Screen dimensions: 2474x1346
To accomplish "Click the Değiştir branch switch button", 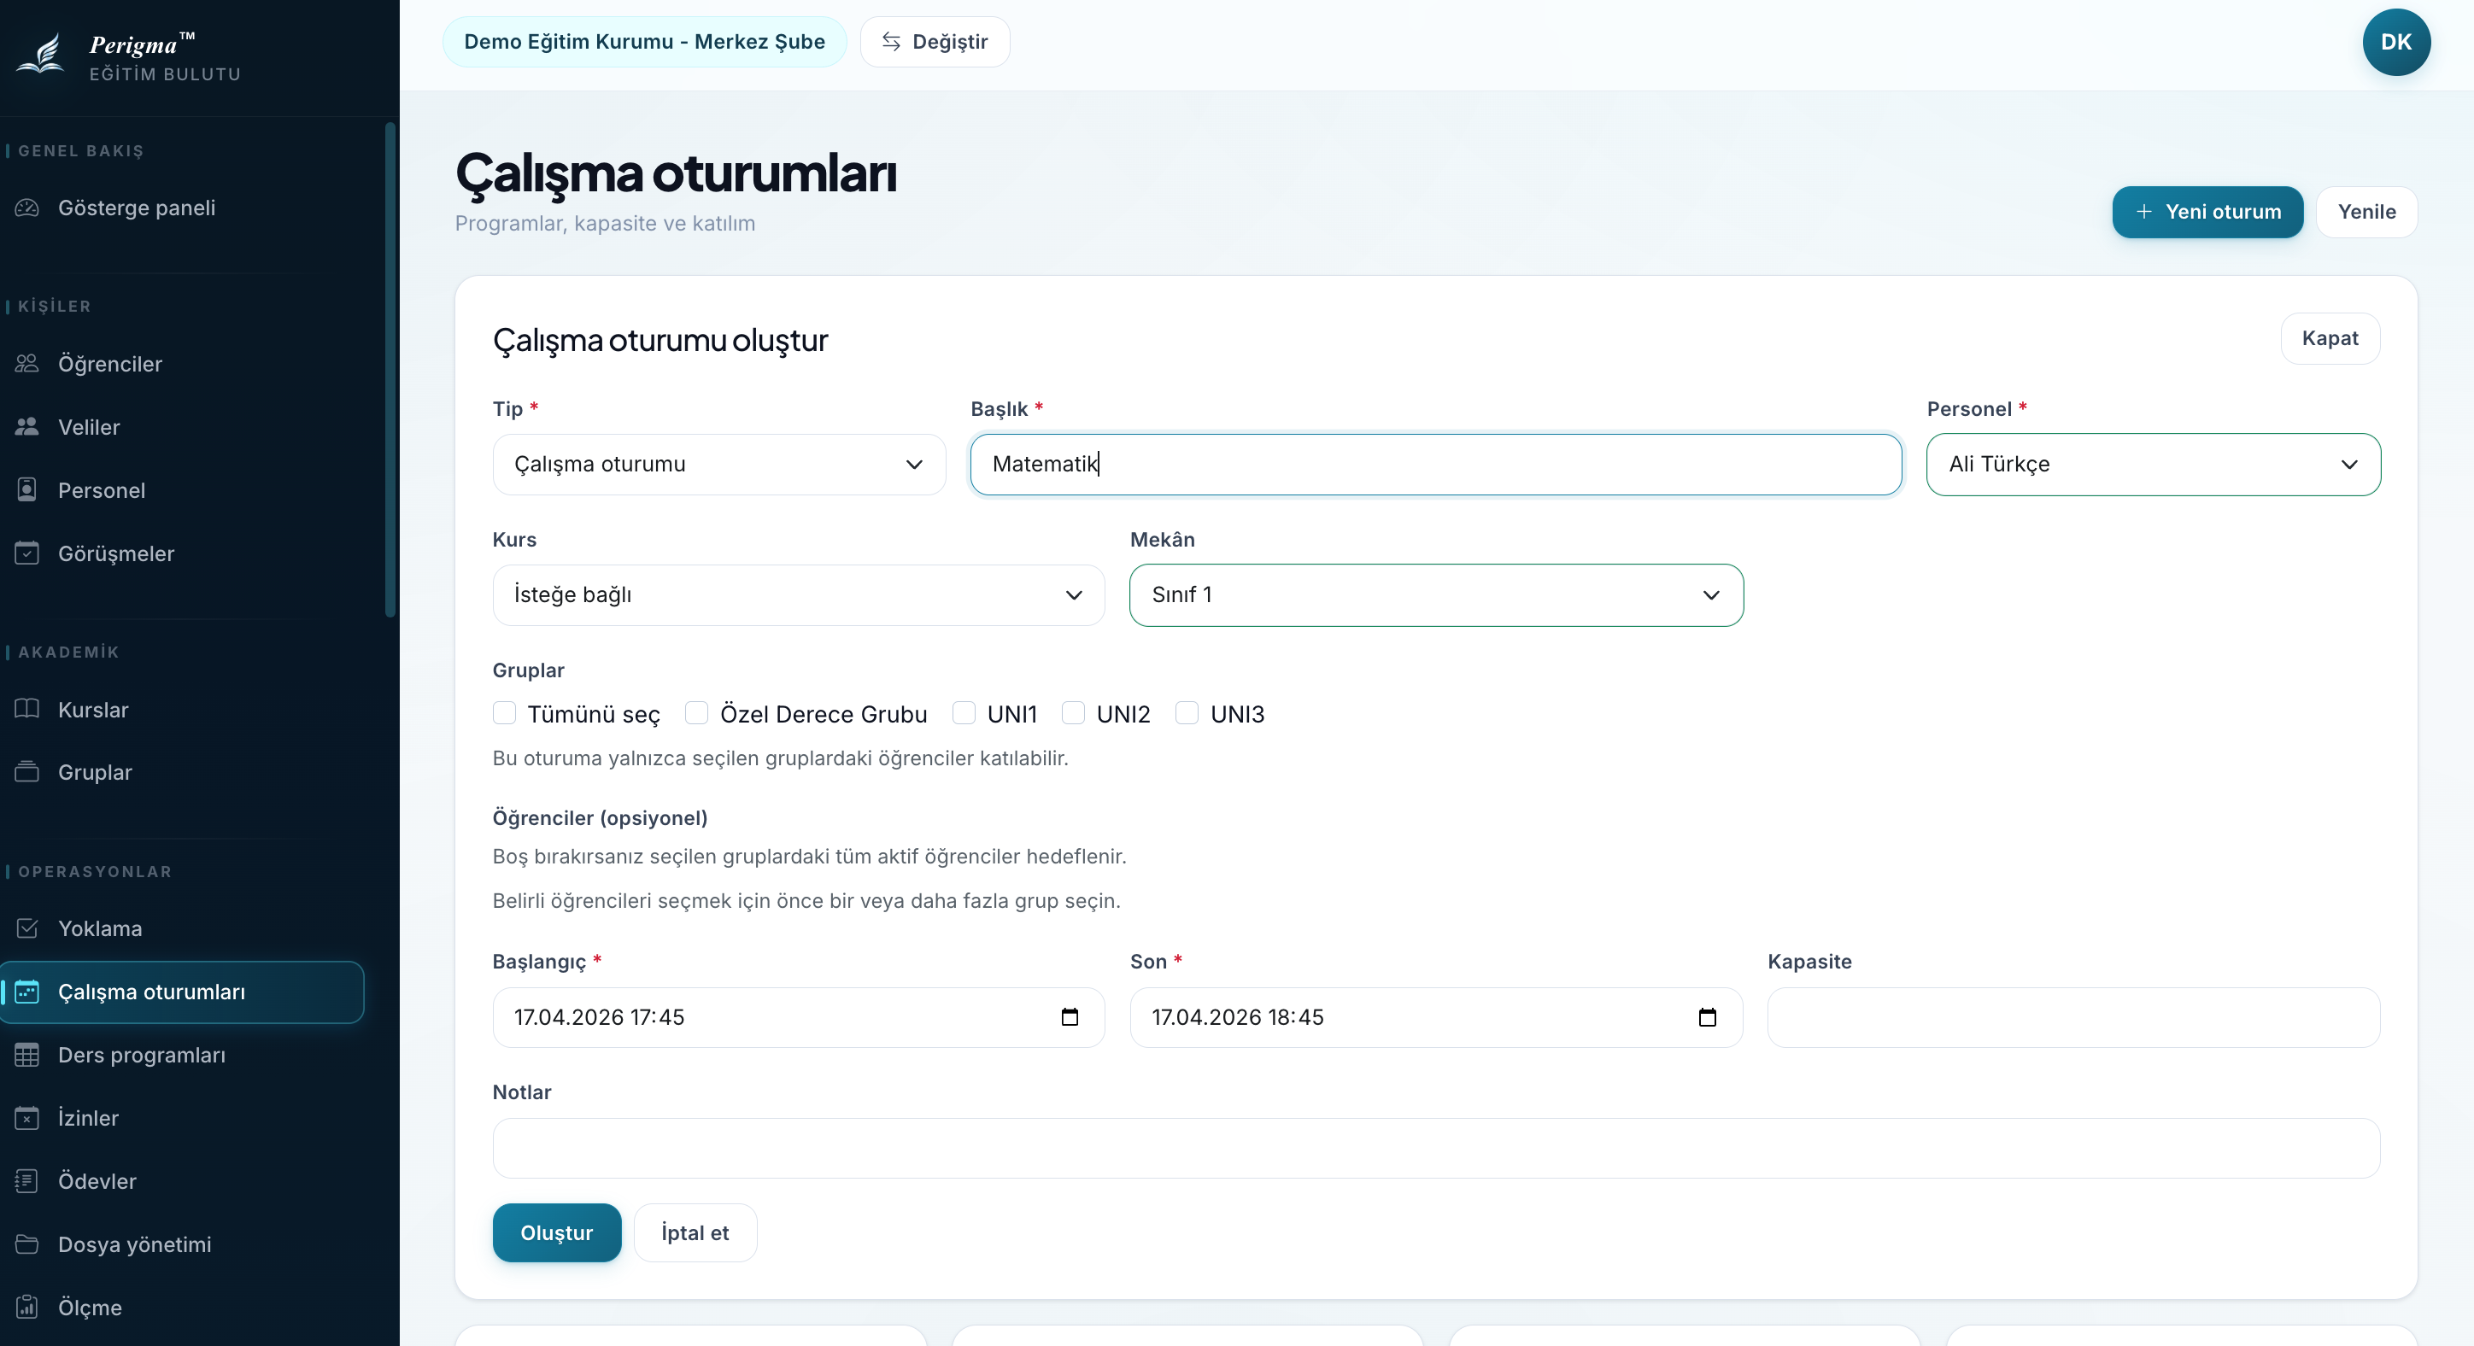I will point(934,42).
